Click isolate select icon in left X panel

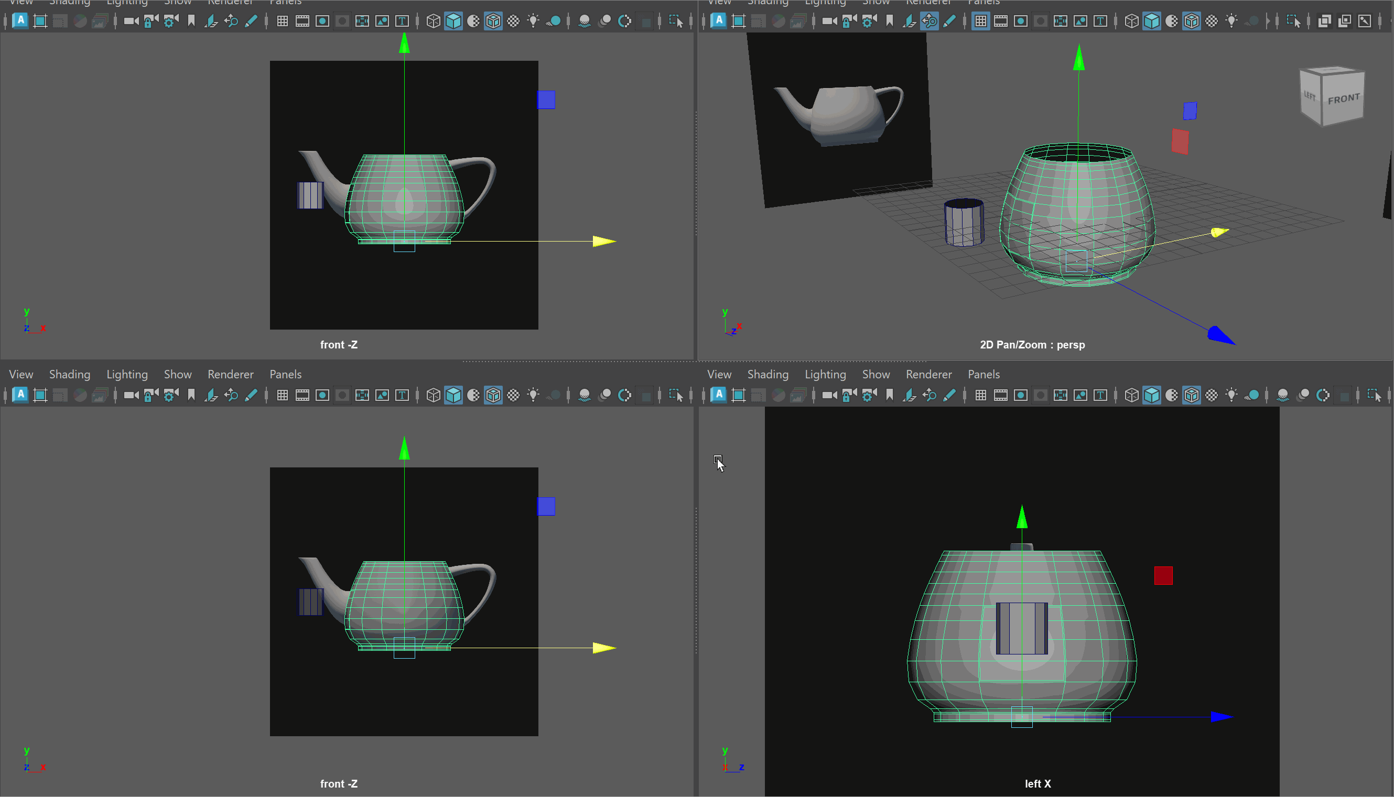coord(1373,395)
